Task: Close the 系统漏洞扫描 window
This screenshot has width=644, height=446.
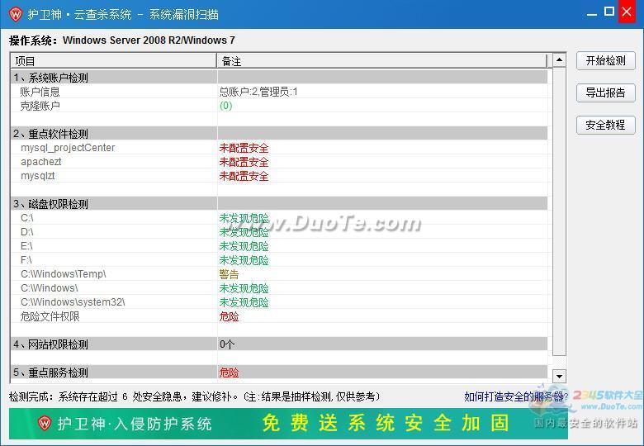Action: (628, 13)
